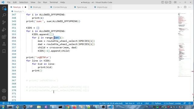Toggle Secondary Side Bar layout icon

(170, 2)
